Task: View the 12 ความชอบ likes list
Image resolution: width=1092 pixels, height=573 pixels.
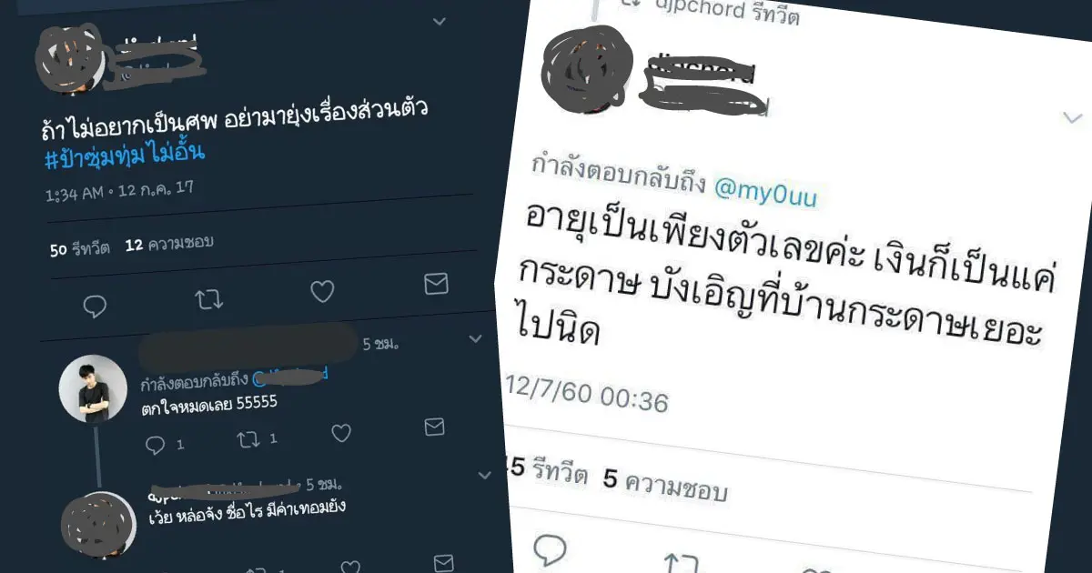Action: [x=168, y=243]
